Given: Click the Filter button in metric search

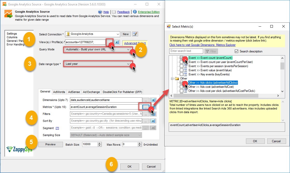Looking at the screenshot, I should point(211,51).
